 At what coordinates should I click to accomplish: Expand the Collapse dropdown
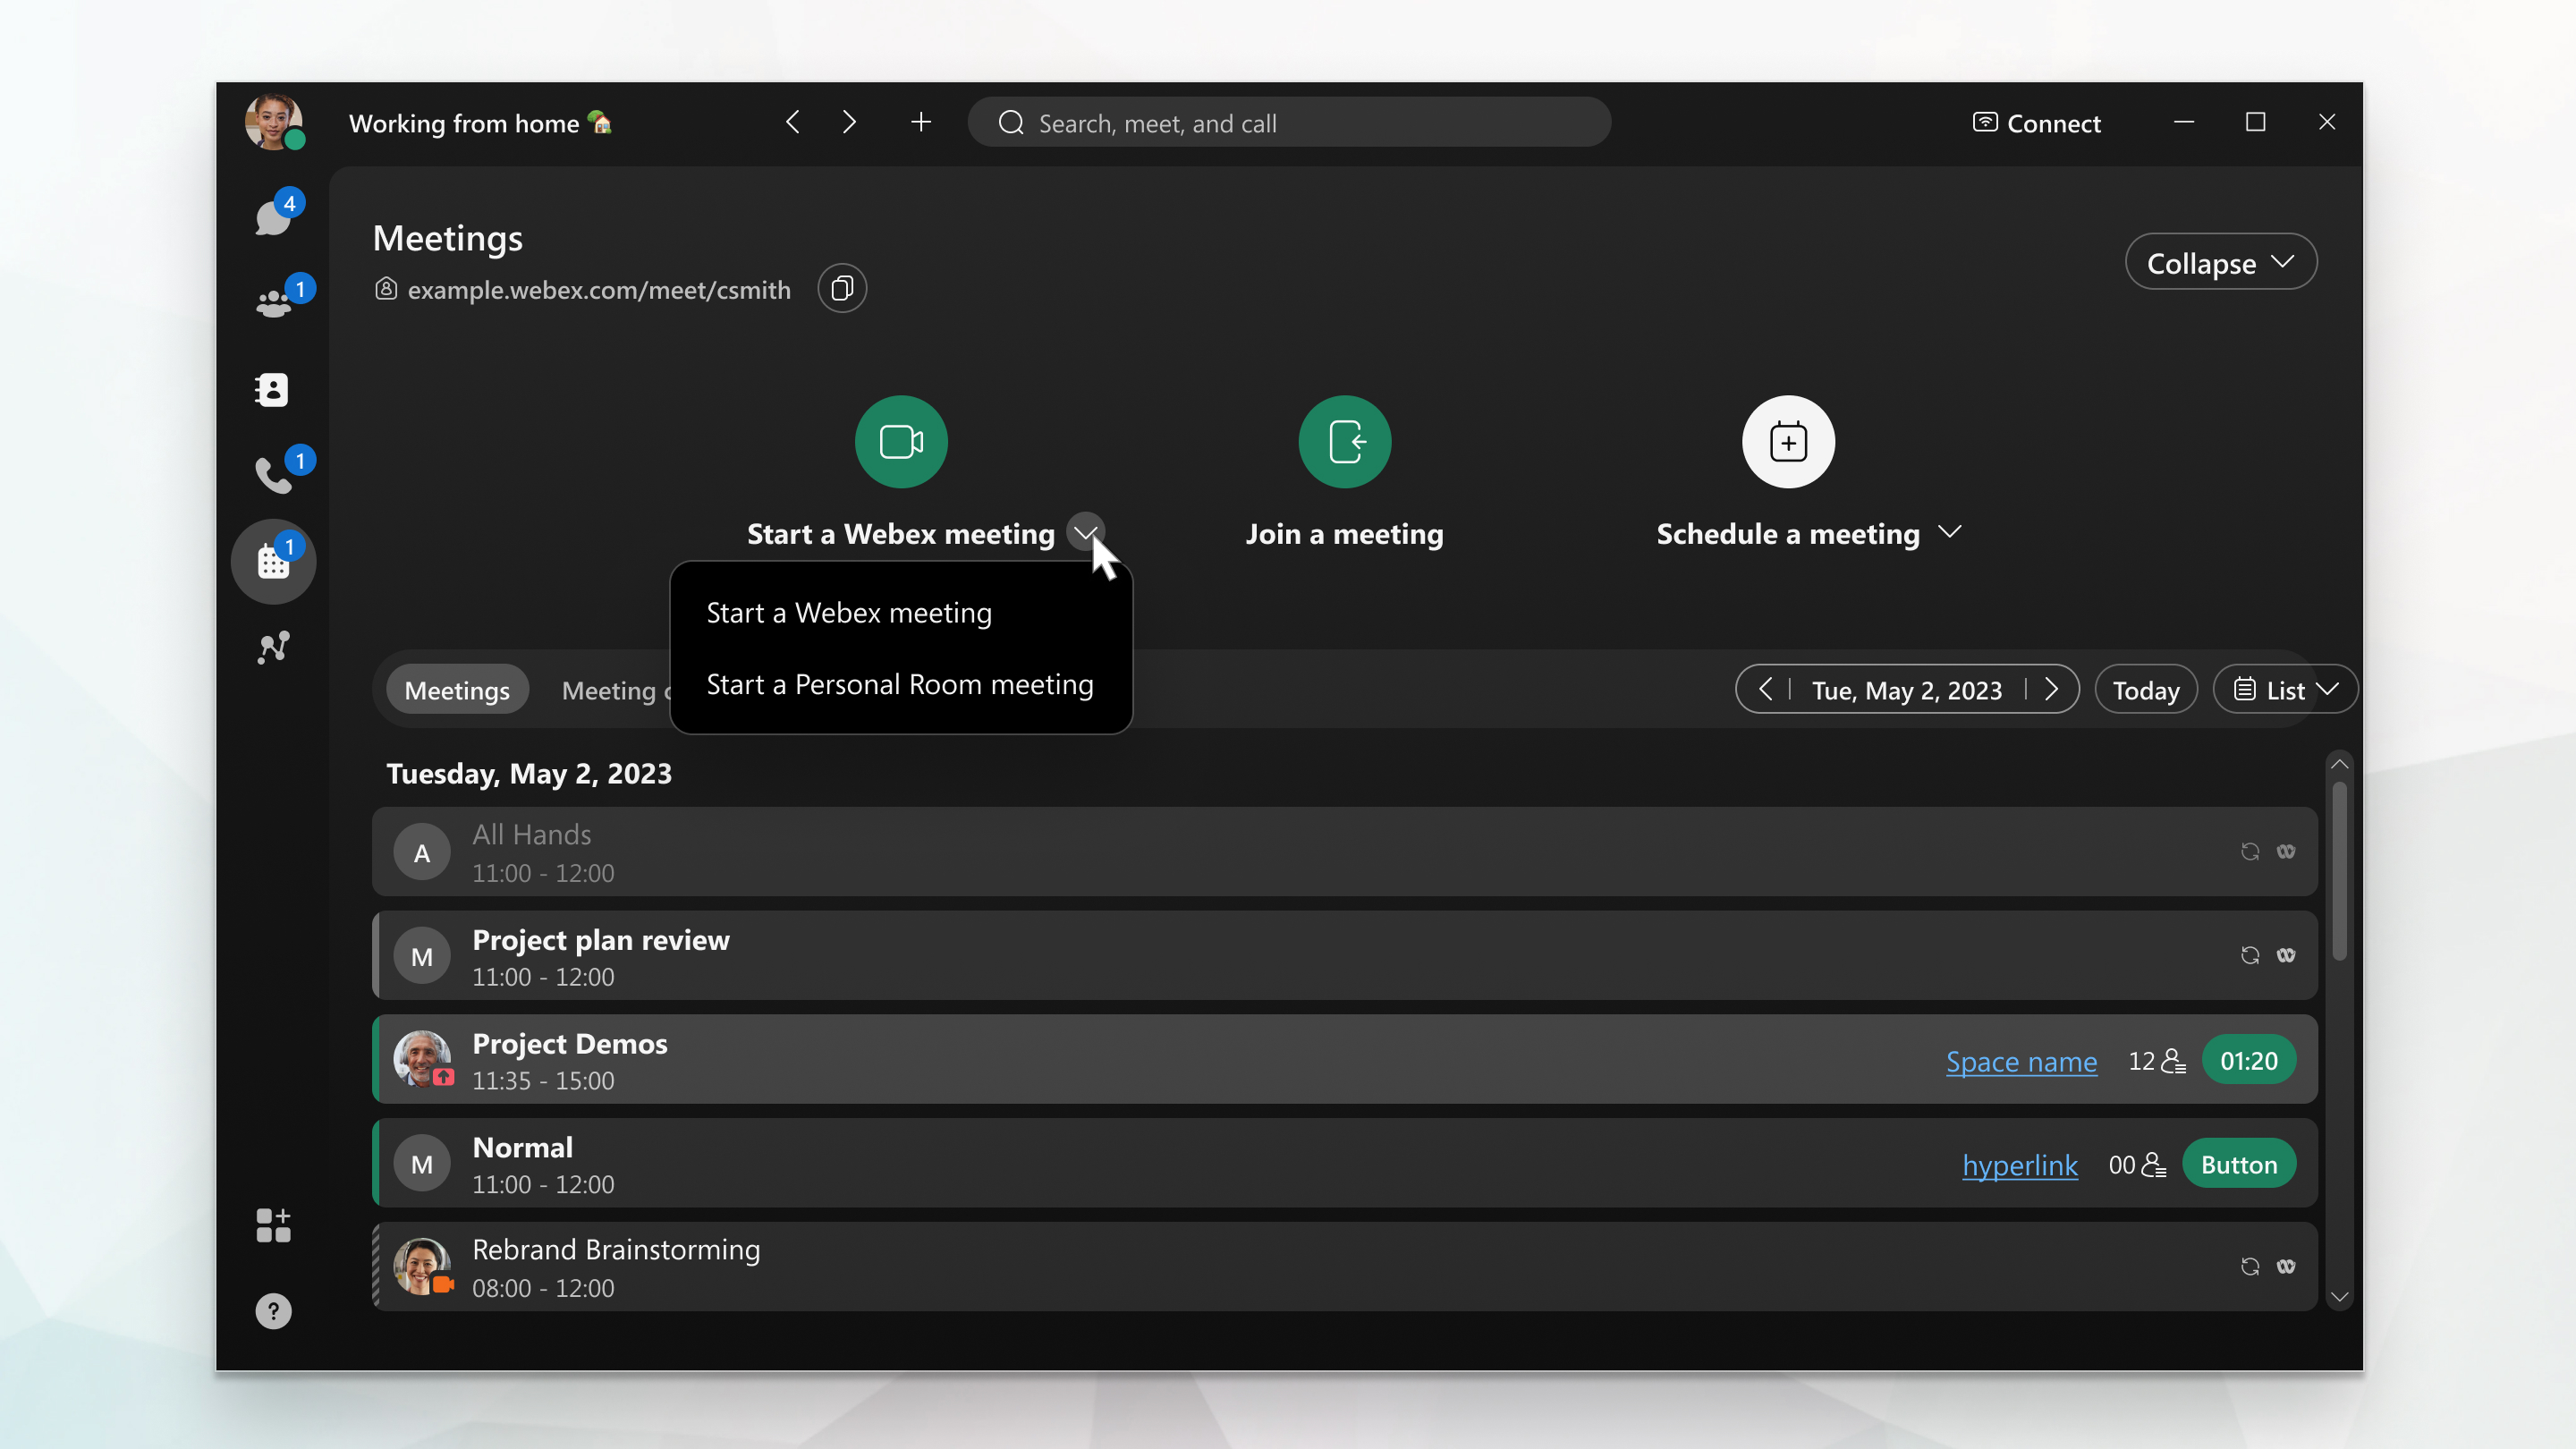click(x=2221, y=262)
